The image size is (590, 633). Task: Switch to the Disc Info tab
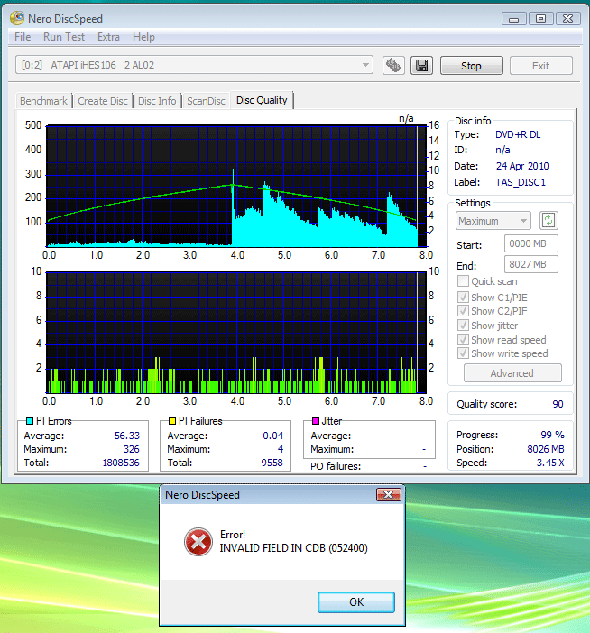tap(157, 101)
